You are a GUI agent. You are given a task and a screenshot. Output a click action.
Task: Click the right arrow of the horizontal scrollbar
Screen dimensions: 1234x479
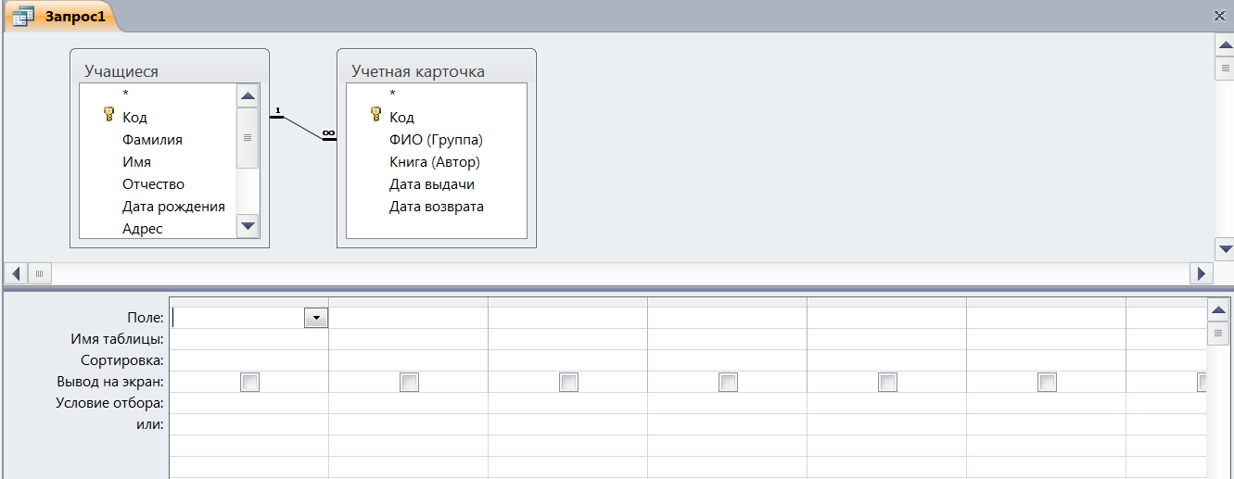coord(1202,273)
